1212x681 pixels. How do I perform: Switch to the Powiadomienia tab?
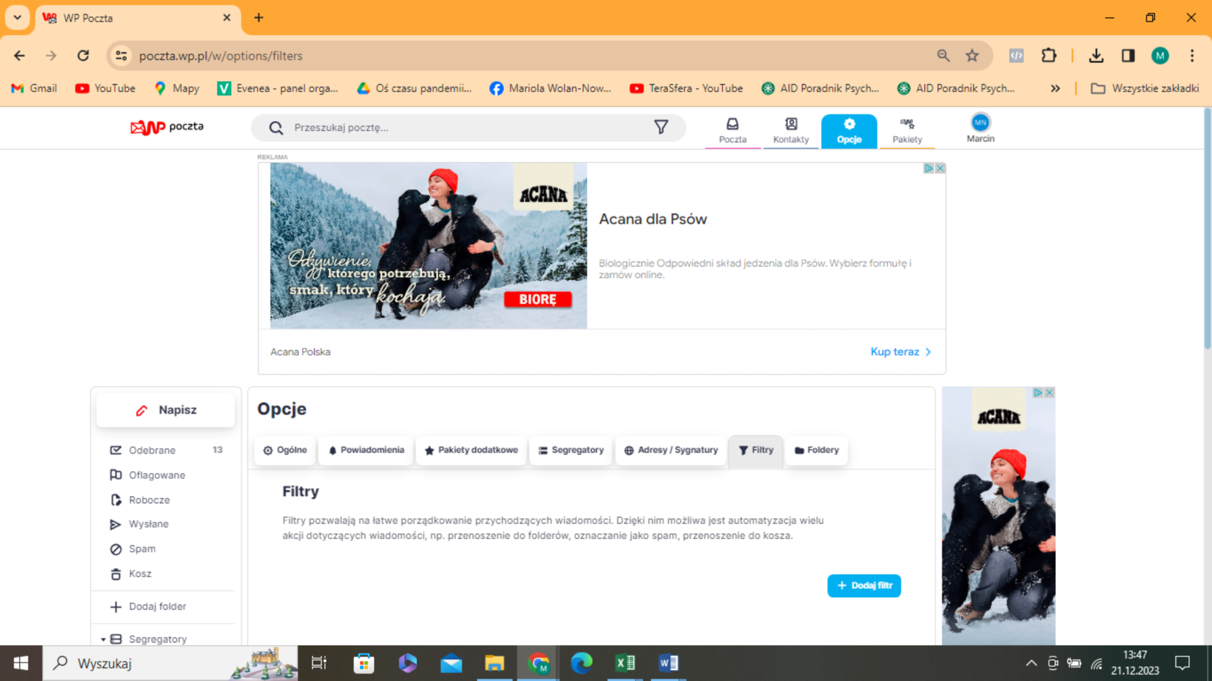pos(366,450)
